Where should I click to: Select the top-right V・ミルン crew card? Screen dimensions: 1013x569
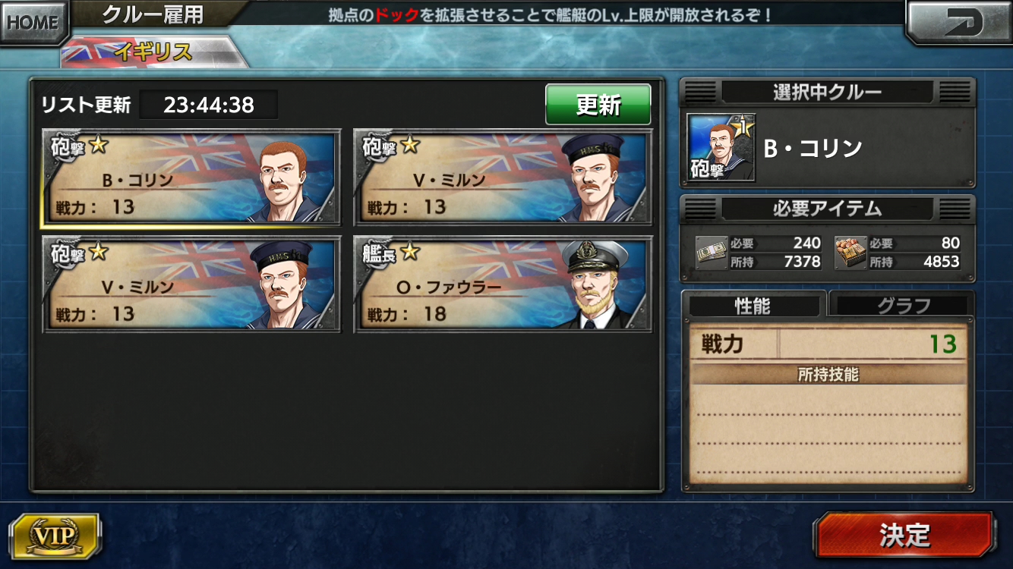(503, 177)
